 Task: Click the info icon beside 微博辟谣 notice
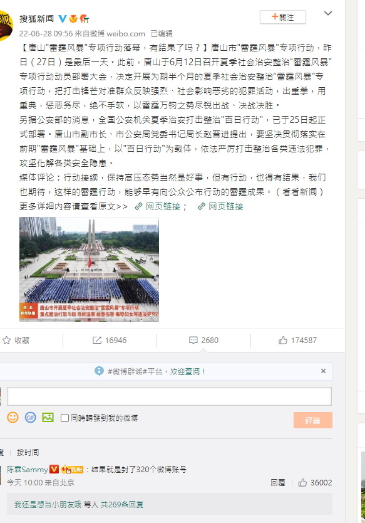pos(99,371)
